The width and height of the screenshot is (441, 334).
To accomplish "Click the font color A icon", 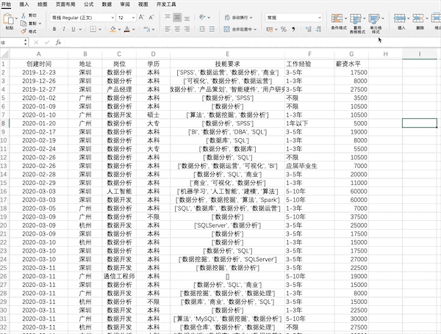I will click(127, 29).
